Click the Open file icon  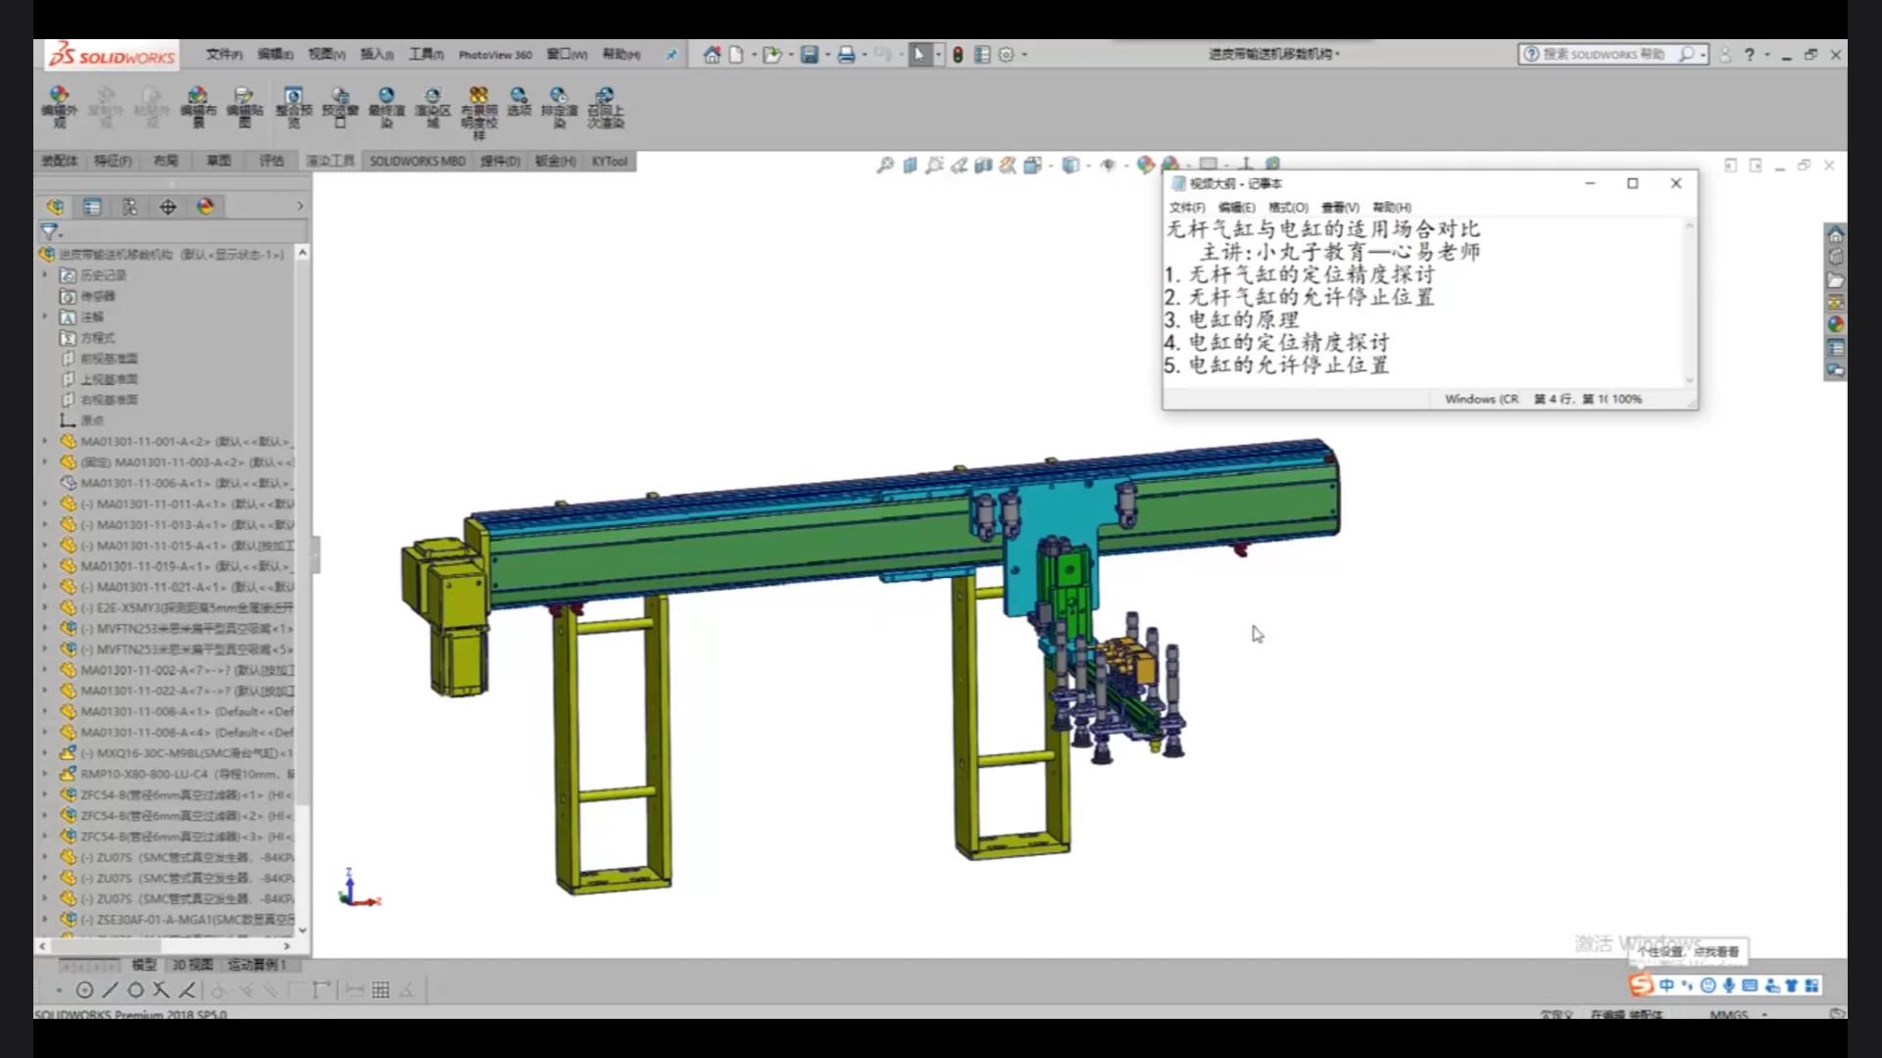772,55
